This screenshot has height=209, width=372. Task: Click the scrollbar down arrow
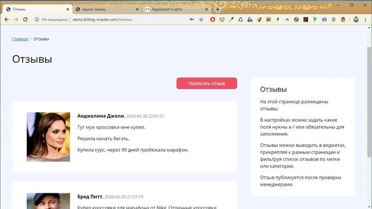click(x=369, y=207)
